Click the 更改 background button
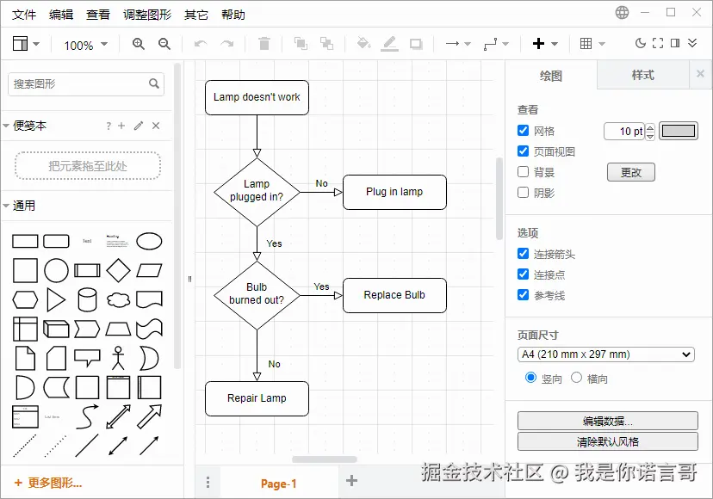 pos(630,172)
